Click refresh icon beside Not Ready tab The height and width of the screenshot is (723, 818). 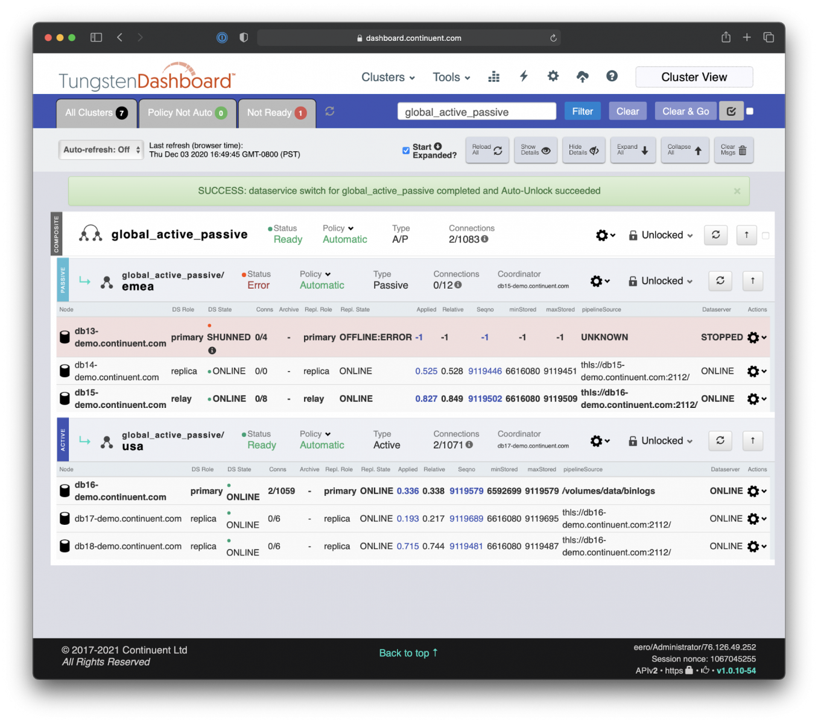(x=329, y=111)
